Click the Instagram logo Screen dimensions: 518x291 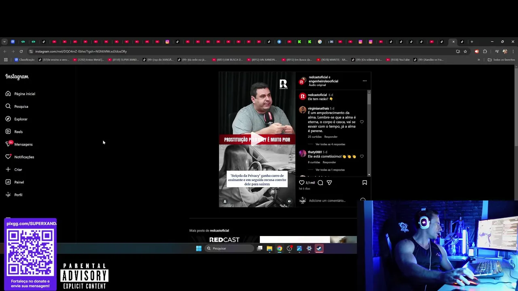point(17,77)
